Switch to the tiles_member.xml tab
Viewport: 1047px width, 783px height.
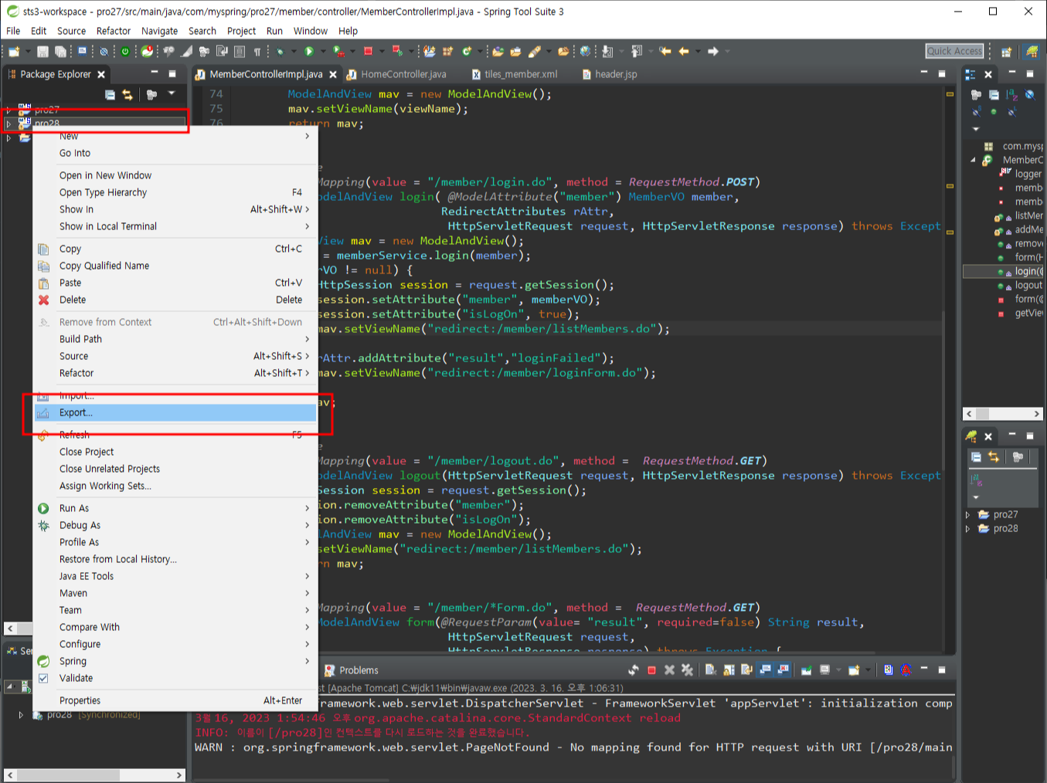(x=515, y=74)
